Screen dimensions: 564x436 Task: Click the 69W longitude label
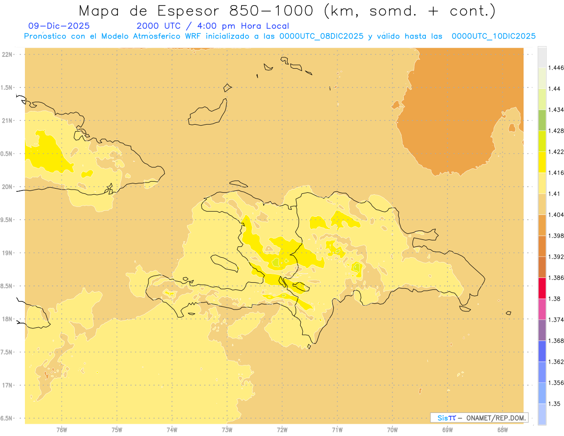coord(447,429)
